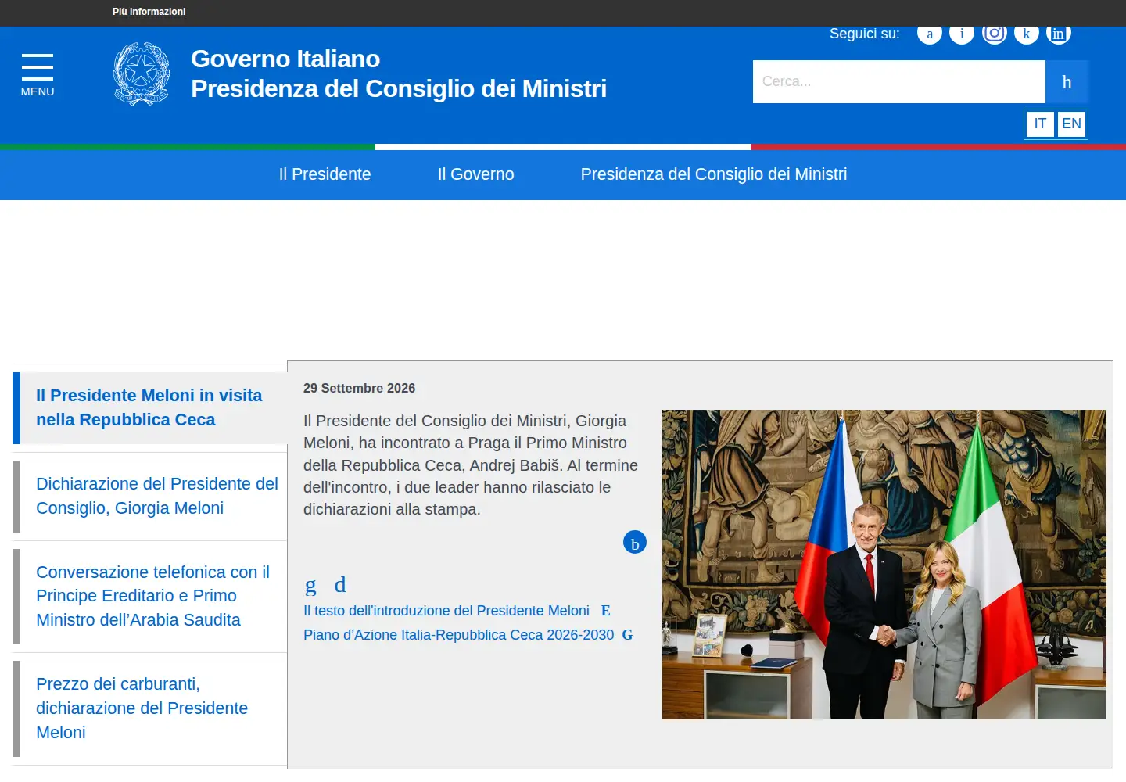
Task: Open the Instagram social icon
Action: point(994,33)
